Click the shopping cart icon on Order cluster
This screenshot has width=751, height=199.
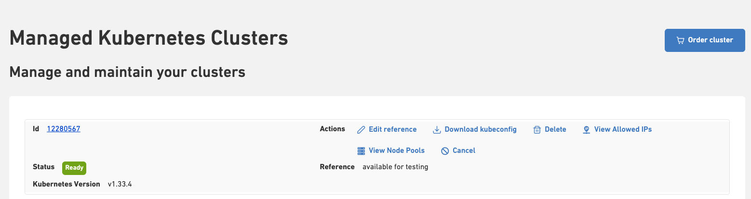click(x=680, y=40)
